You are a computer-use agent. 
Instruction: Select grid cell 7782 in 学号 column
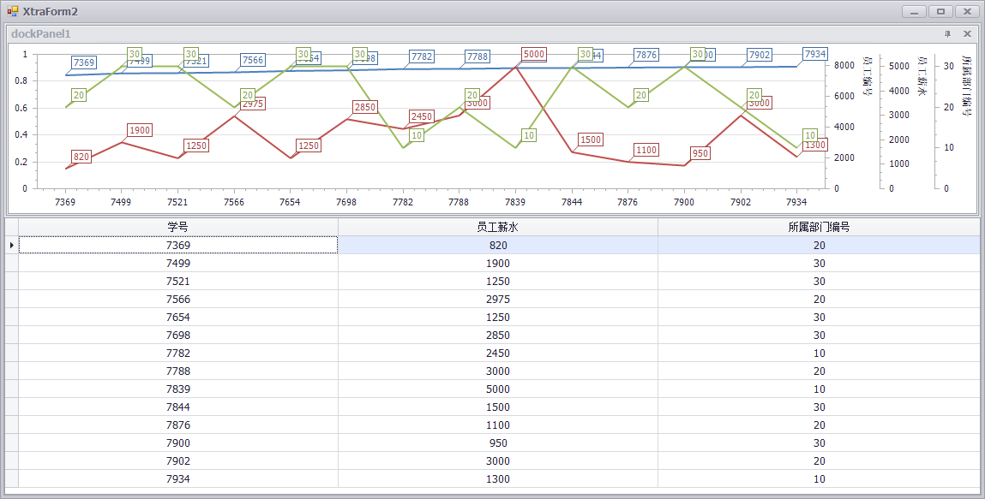pos(177,353)
